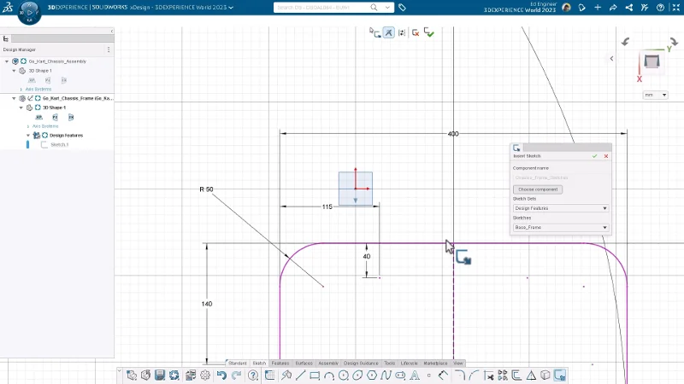Collapse the Go_Kart_Chassis_Assembly tree node
Screen dimensions: 684x384
7,61
